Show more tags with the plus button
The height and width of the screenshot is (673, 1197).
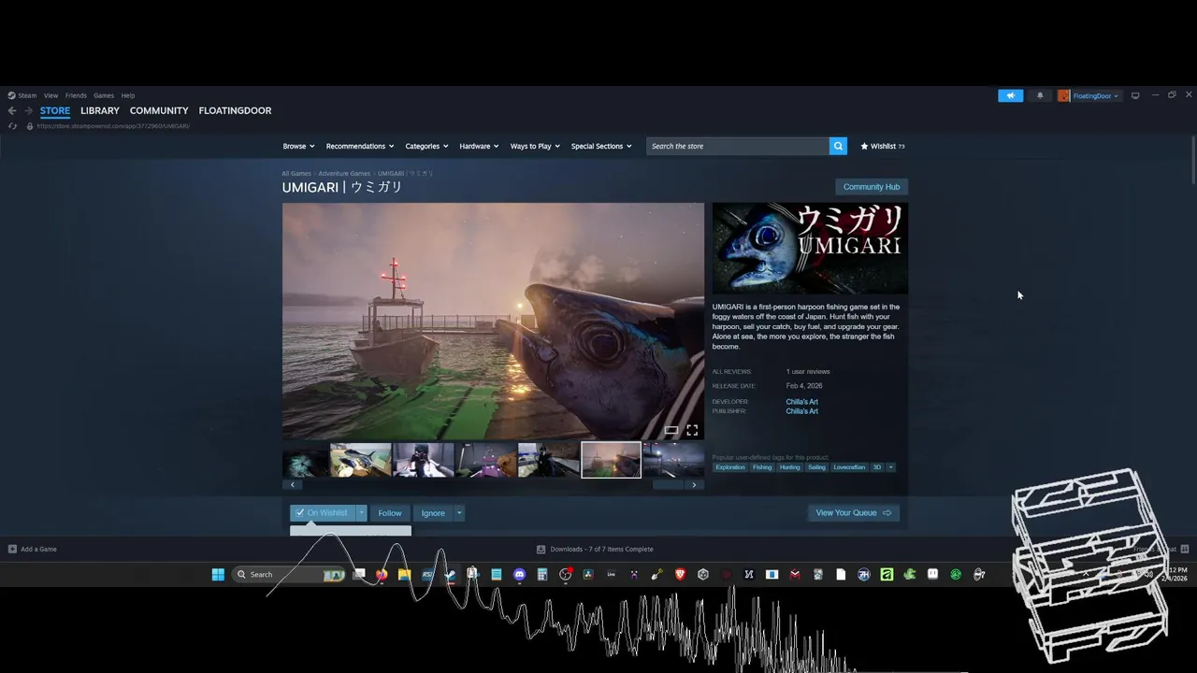tap(890, 466)
